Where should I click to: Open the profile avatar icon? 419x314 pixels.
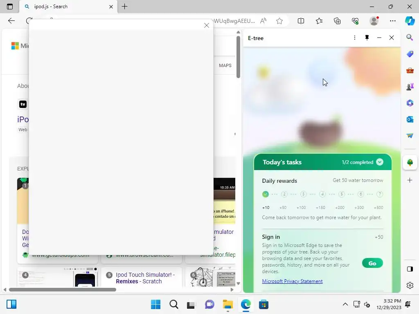[x=374, y=21]
